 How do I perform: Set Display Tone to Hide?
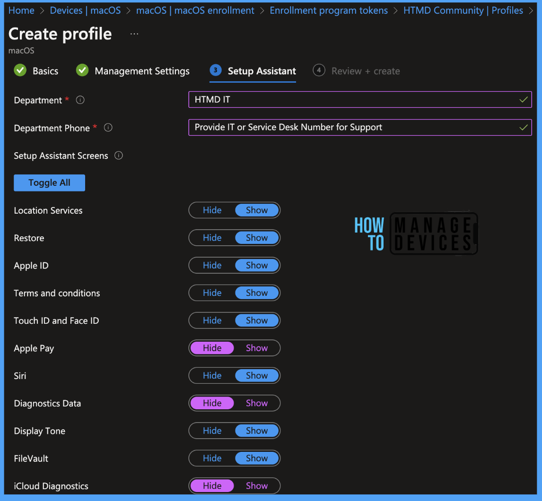point(212,431)
